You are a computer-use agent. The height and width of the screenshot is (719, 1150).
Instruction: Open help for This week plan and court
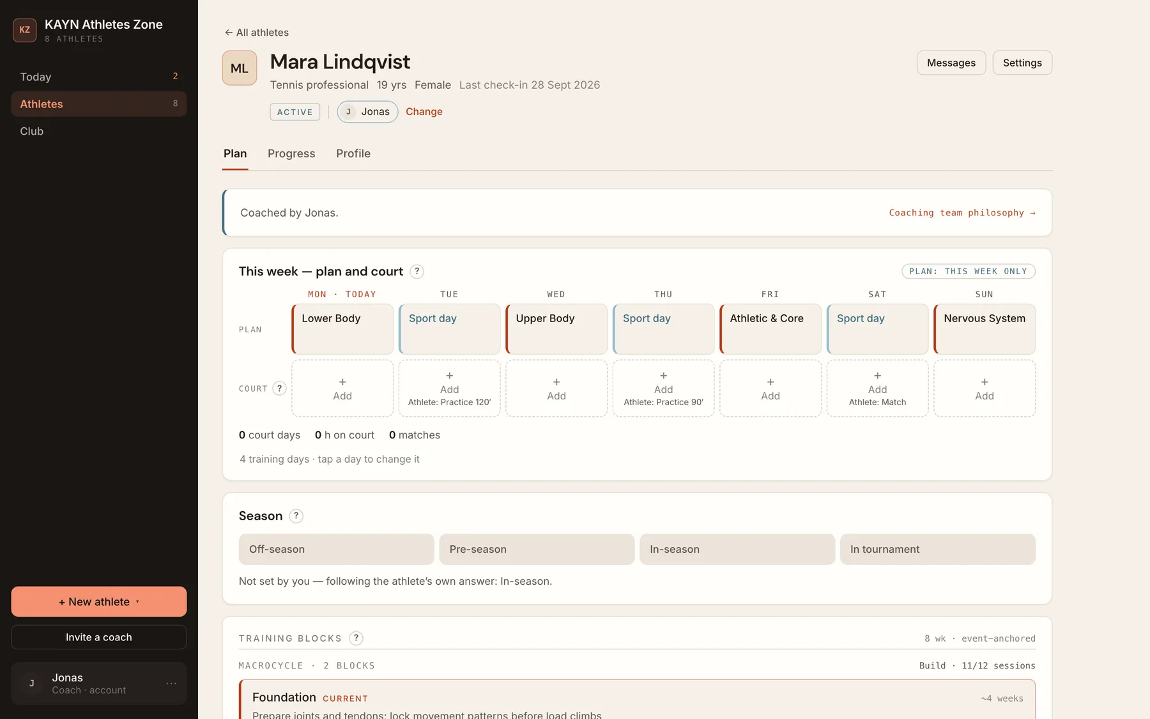(x=417, y=272)
